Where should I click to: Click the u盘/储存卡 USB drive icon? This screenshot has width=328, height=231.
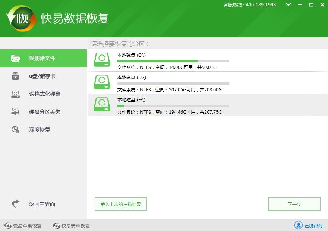(x=15, y=76)
